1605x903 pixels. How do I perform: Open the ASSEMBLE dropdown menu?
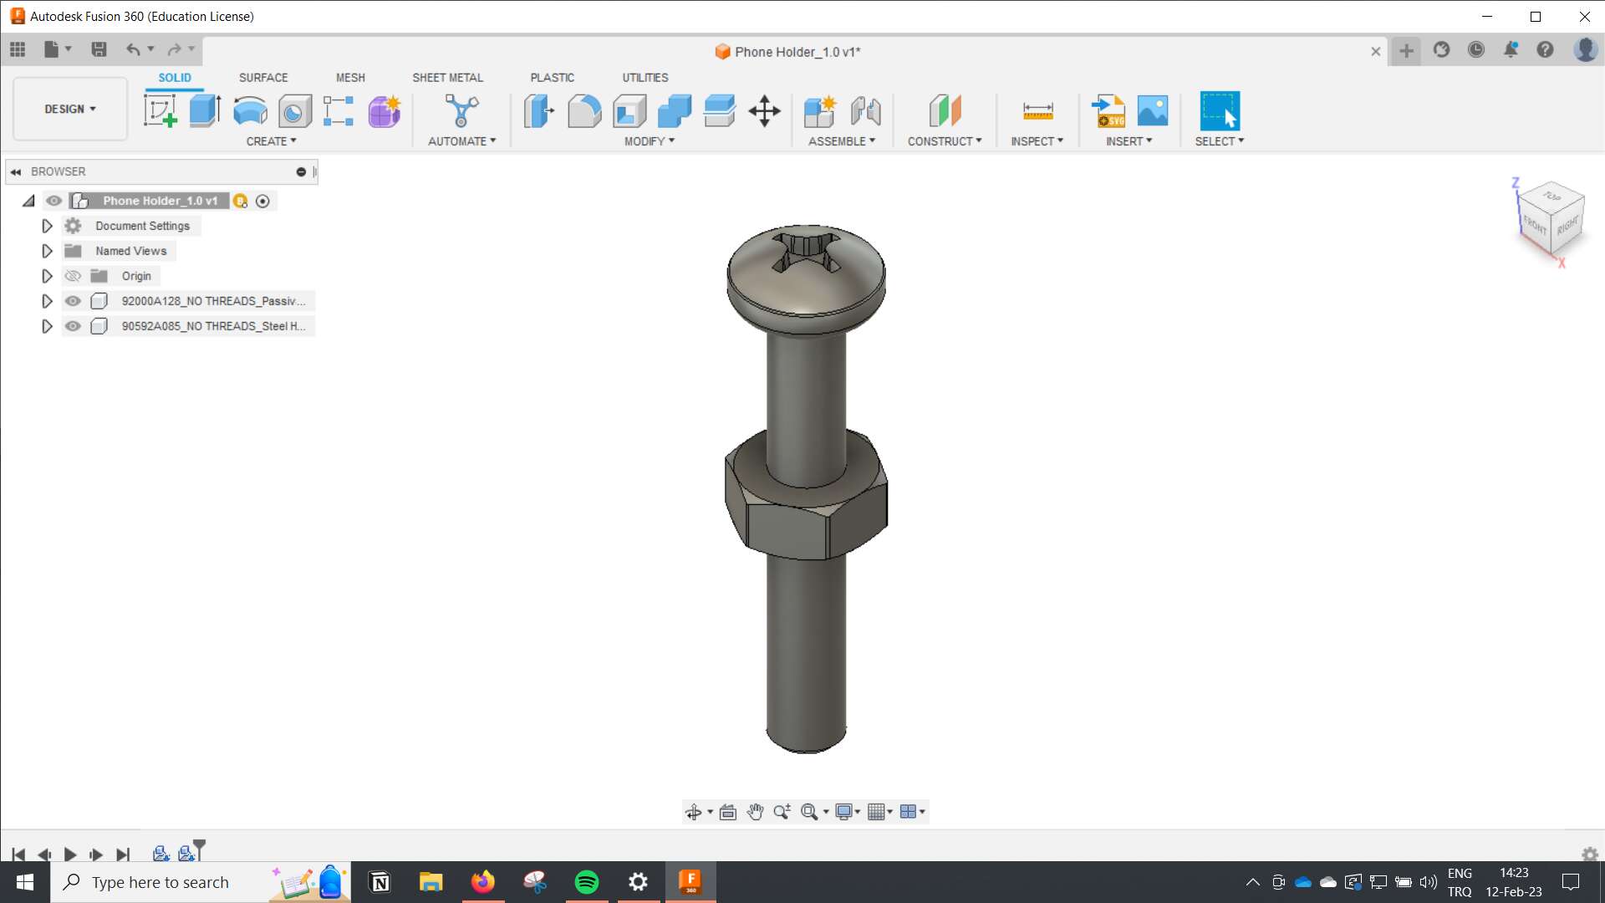tap(842, 141)
